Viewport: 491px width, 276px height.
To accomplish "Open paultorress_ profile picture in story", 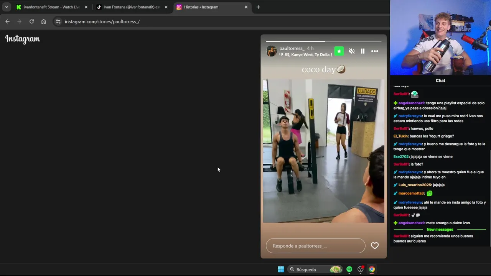I will pyautogui.click(x=272, y=51).
